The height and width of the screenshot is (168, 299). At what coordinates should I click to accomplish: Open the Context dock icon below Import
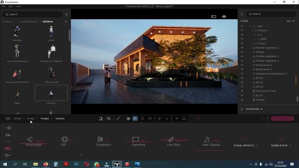[x=8, y=135]
